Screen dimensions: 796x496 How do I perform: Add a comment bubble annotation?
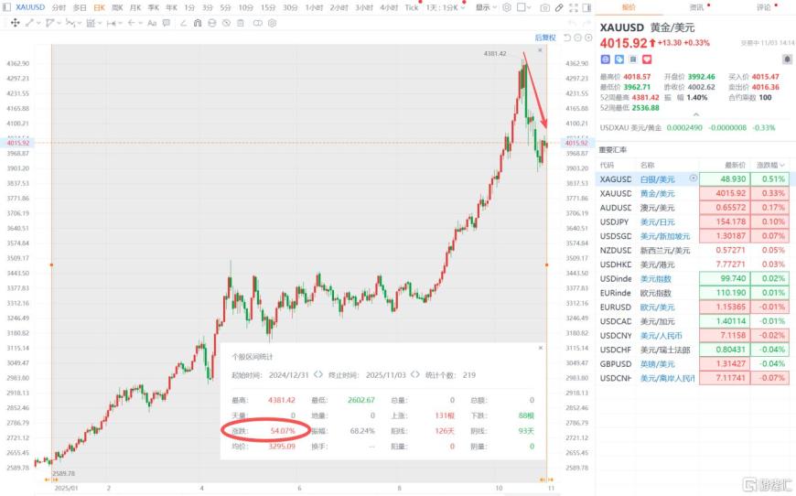pyautogui.click(x=166, y=23)
